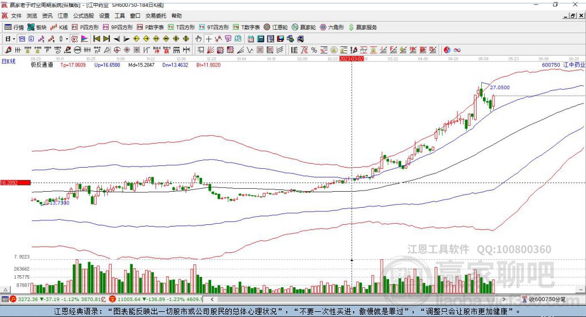Open the 浏览 menu

(x=32, y=15)
